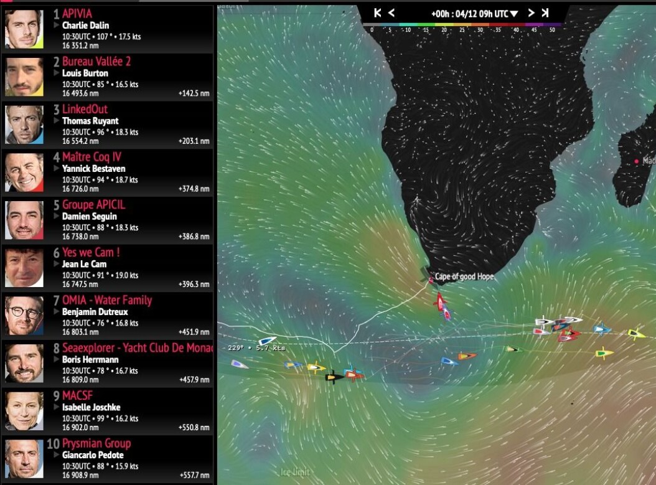This screenshot has height=485, width=656.
Task: Expand the Maître Coq IV row's triangle arrow
Action: point(57,168)
